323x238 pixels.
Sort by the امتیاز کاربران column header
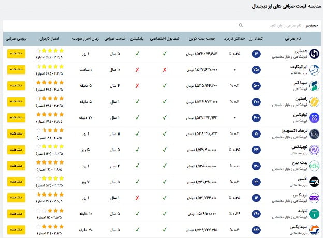pyautogui.click(x=49, y=38)
